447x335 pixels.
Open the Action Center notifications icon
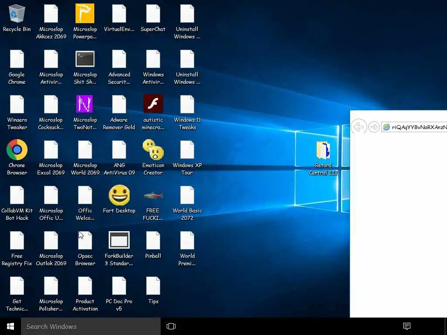pos(407,326)
